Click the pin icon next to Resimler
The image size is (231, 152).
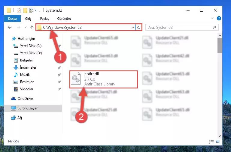point(59,82)
